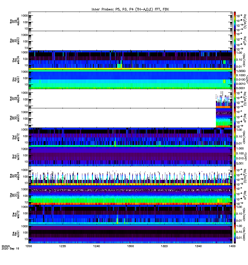The height and width of the screenshot is (265, 248).
Task: Click inside the the fff 32 scm3 spectrogram panel
Action: (x=130, y=195)
